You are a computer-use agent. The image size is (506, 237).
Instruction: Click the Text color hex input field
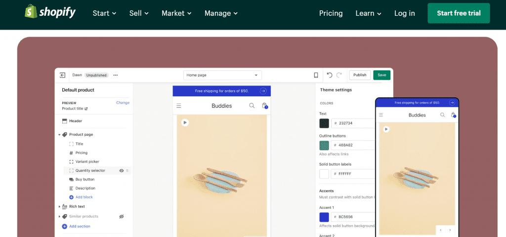coord(353,123)
